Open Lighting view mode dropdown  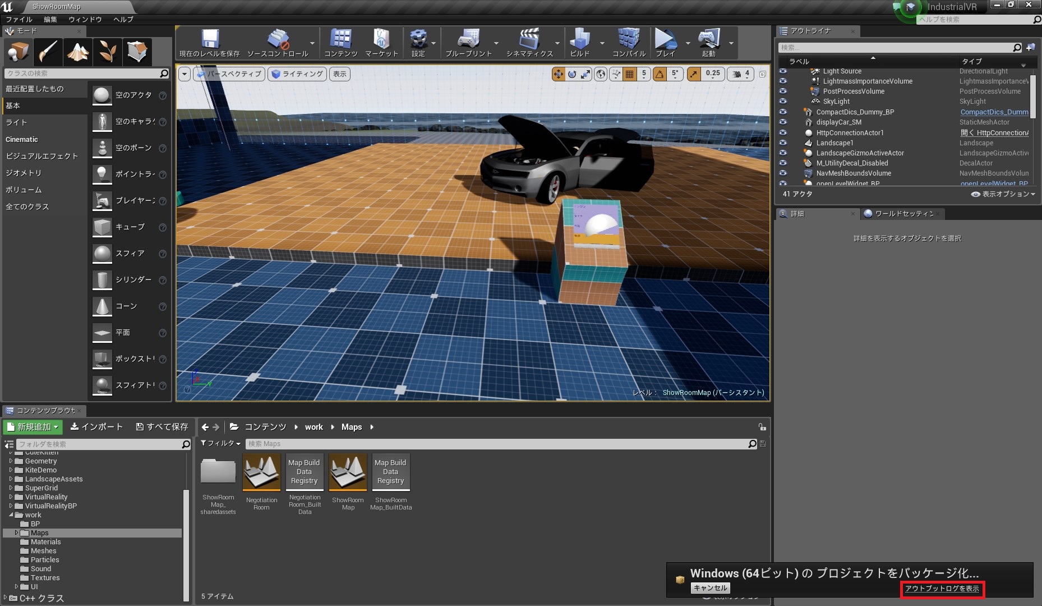tap(297, 74)
